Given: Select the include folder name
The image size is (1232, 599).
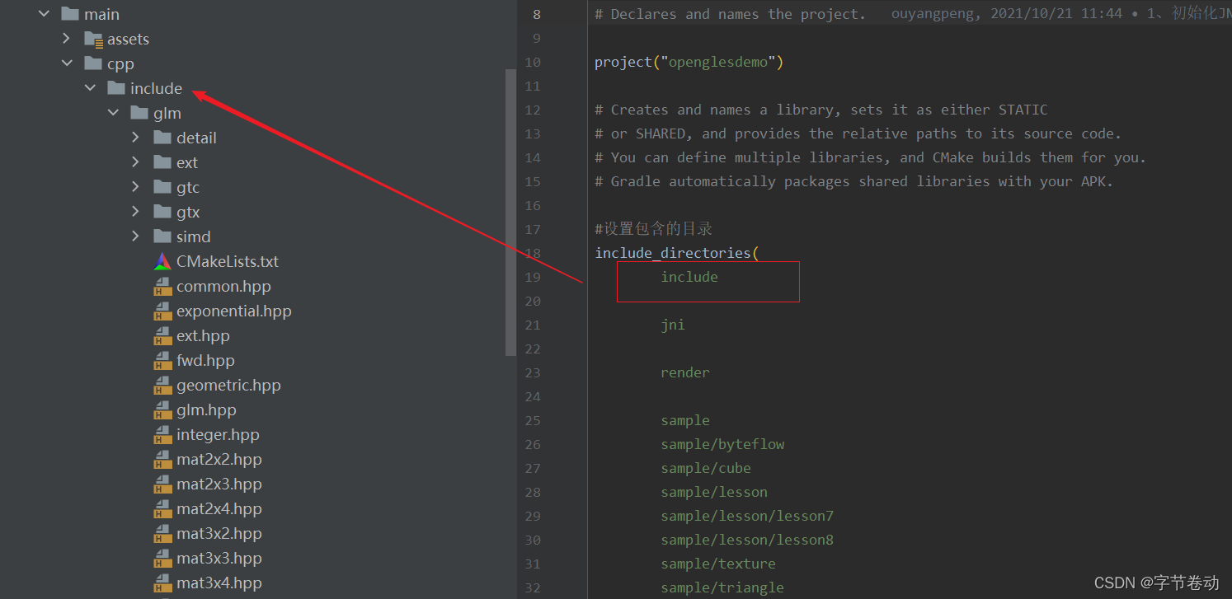Looking at the screenshot, I should [x=156, y=88].
